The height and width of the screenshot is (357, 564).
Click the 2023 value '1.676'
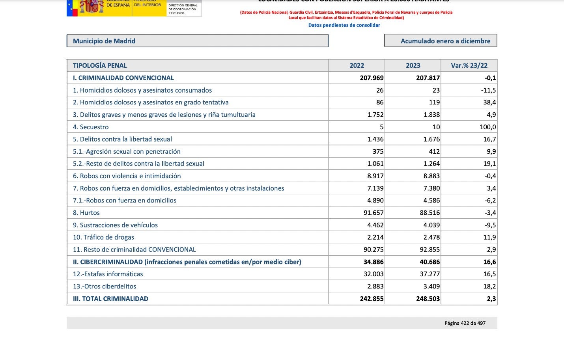coord(431,139)
